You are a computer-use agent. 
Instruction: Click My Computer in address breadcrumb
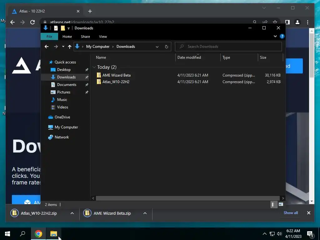tap(98, 47)
